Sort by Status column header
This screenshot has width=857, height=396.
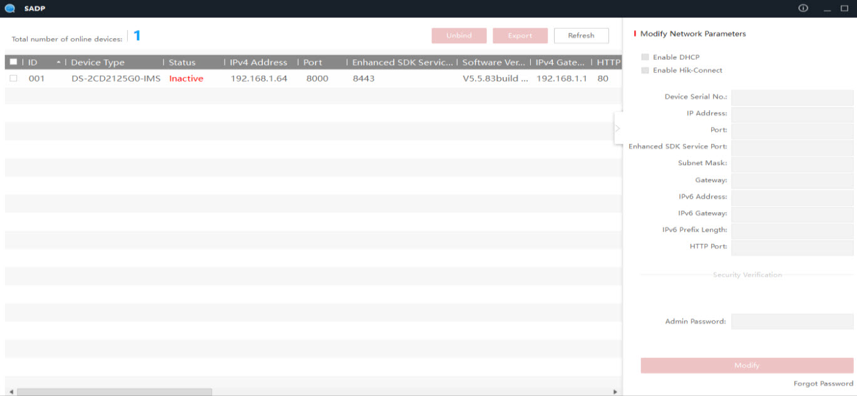point(182,63)
